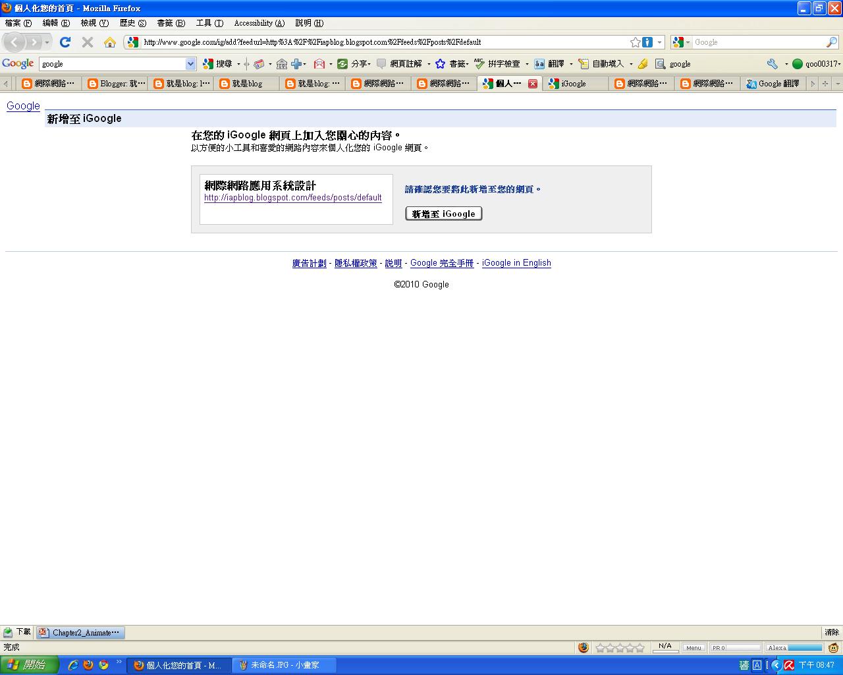
Task: Click the 清除 button in downloads bar
Action: click(x=832, y=632)
